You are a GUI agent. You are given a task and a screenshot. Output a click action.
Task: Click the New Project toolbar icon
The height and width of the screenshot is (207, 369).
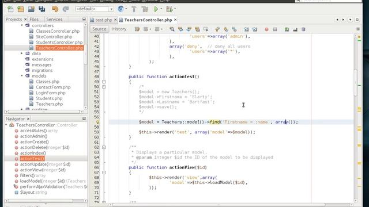coord(21,9)
